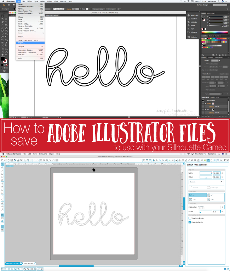Open the Silhouette menu in Silhouette Studio
Viewport: 230px width, 271px height.
tap(43, 154)
